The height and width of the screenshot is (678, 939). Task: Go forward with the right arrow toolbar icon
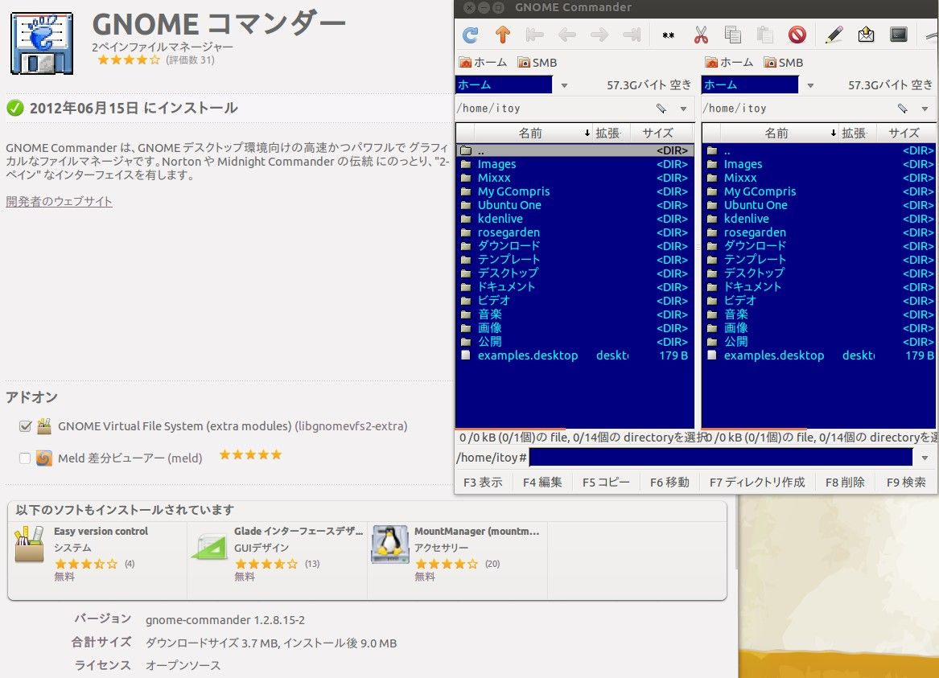[x=599, y=35]
